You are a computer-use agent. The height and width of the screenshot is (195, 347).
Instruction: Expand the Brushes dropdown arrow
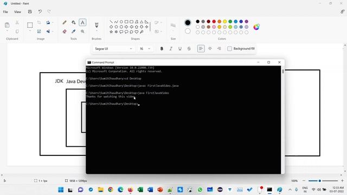pyautogui.click(x=97, y=31)
